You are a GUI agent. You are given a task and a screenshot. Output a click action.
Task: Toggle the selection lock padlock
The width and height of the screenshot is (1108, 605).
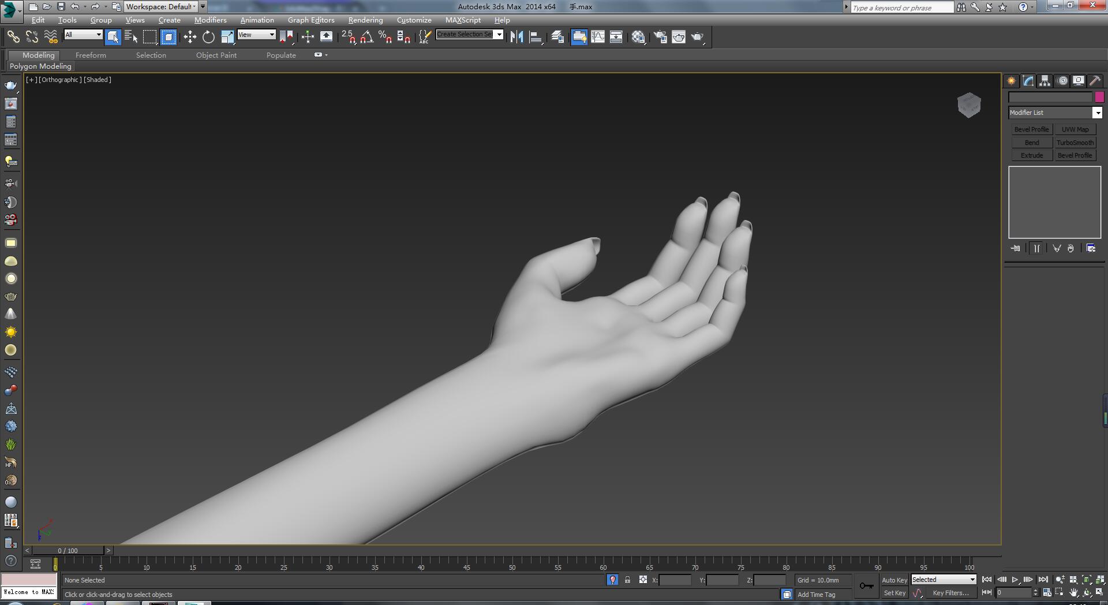627,580
